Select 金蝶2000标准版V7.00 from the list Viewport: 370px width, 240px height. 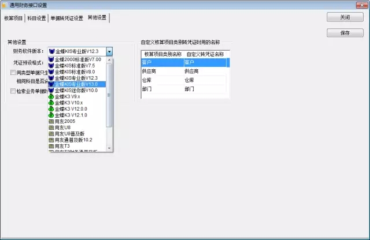coord(77,59)
